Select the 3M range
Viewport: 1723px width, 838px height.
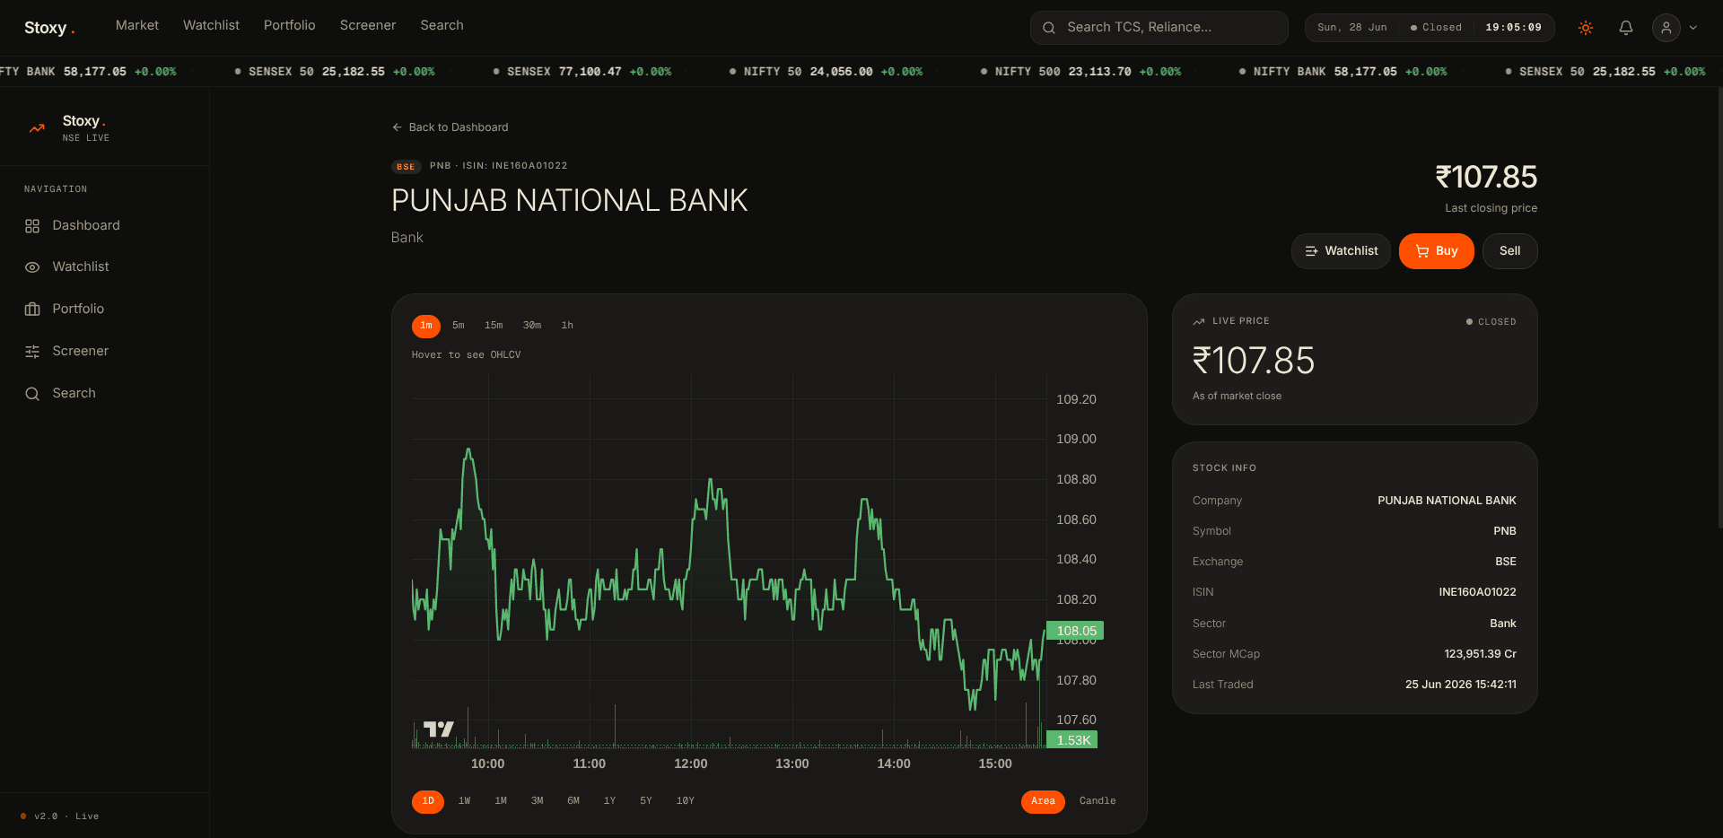tap(537, 801)
